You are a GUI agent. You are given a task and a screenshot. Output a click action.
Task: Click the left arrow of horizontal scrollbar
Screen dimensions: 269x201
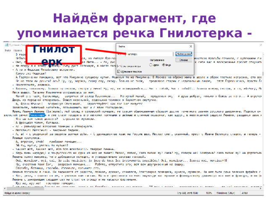click(5, 188)
